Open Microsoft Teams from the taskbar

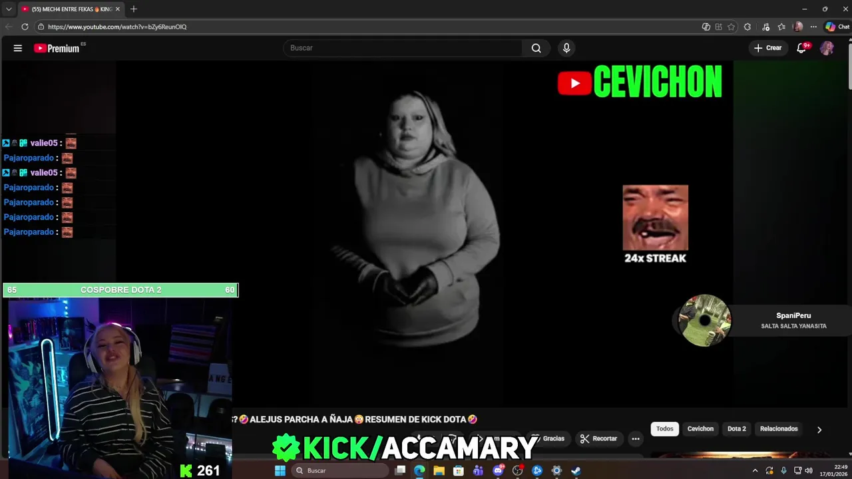pos(478,470)
